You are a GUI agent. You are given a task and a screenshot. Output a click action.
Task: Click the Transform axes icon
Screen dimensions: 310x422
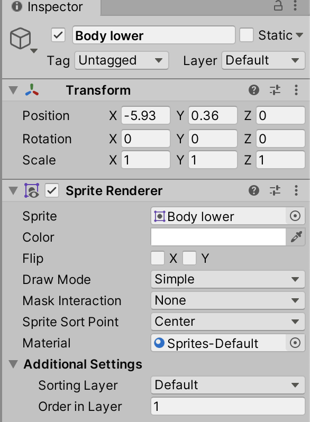point(32,90)
